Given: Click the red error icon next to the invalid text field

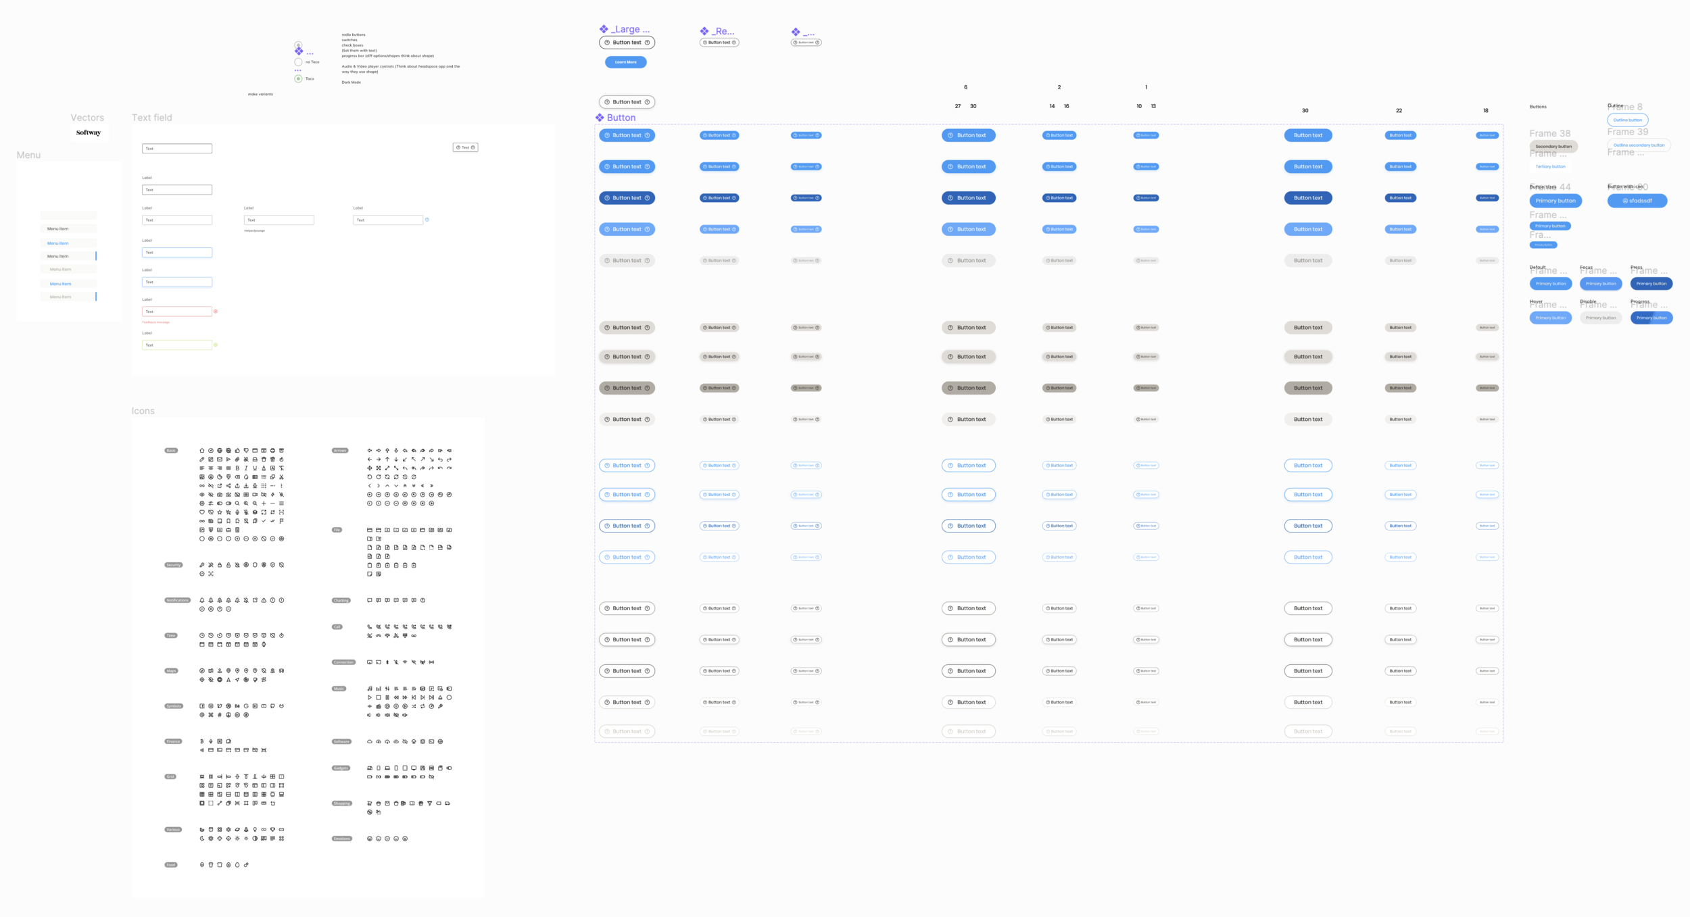Looking at the screenshot, I should pos(215,311).
